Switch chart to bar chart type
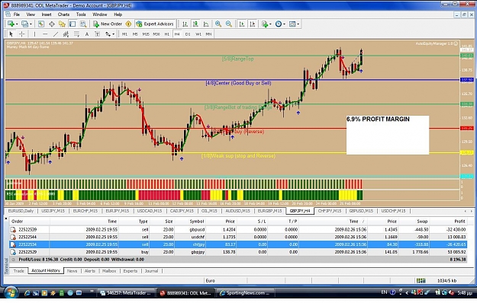The width and height of the screenshot is (477, 303). pos(185,24)
